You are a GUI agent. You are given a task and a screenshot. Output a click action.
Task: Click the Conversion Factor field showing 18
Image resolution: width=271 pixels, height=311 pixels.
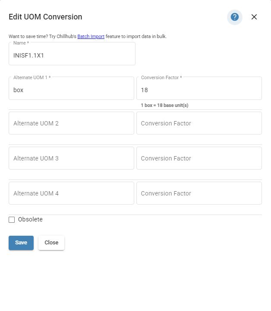click(199, 90)
